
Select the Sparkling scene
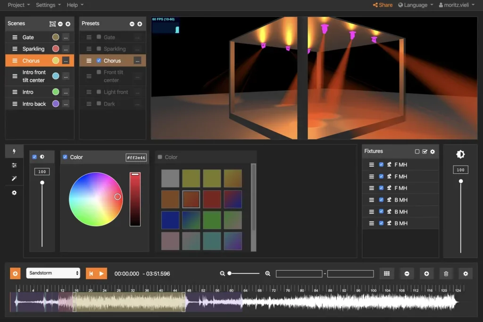(33, 49)
